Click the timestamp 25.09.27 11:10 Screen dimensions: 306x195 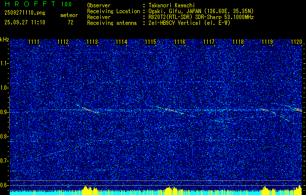point(25,22)
